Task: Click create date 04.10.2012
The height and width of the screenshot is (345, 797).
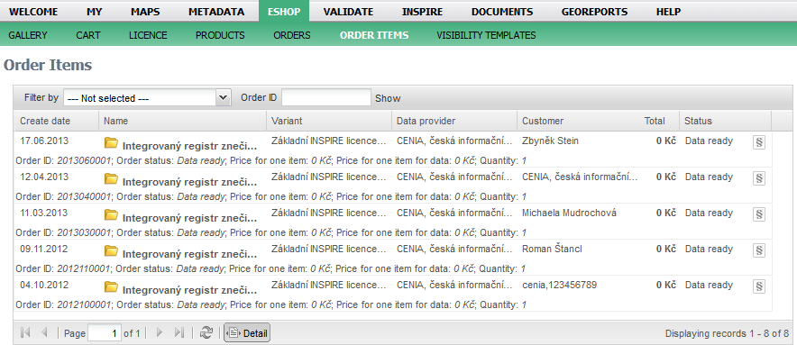Action: (x=44, y=285)
